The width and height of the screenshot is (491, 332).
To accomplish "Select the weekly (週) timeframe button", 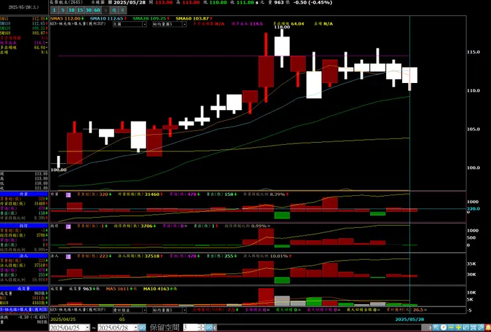I will point(114,10).
